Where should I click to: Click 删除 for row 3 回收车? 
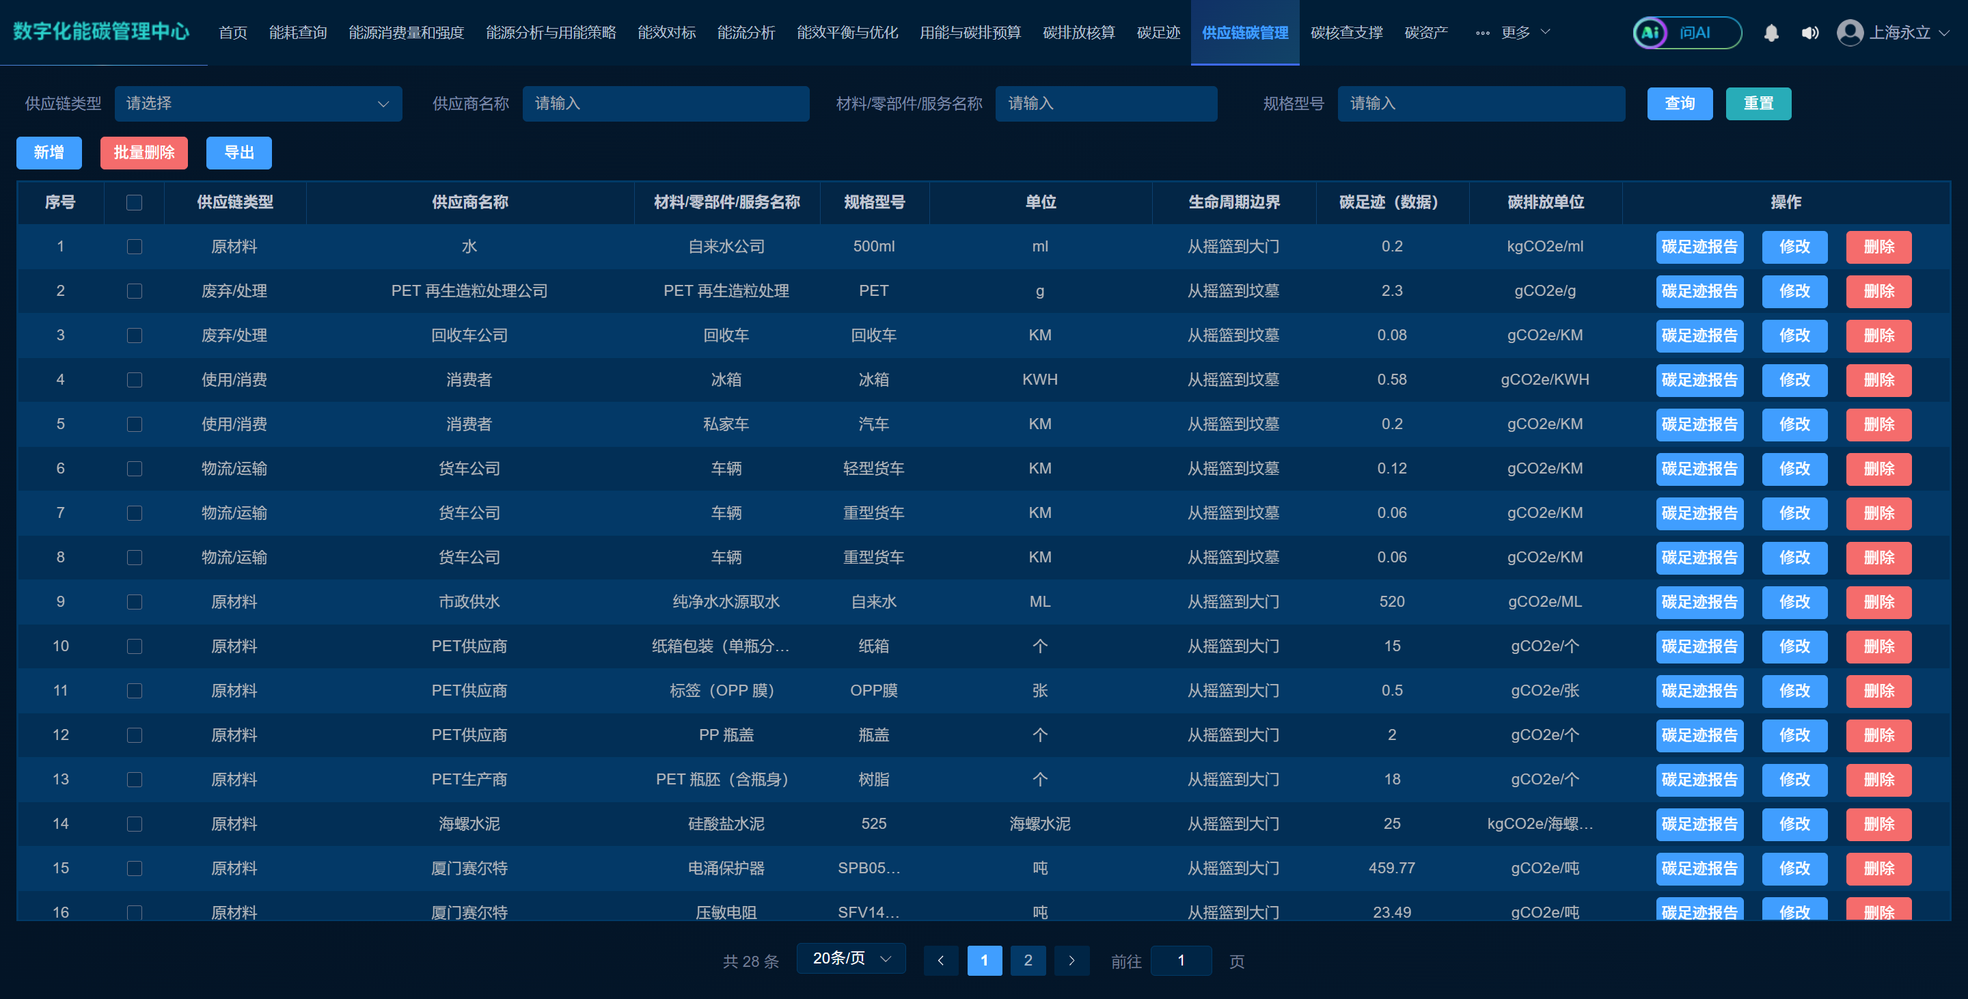click(x=1879, y=336)
